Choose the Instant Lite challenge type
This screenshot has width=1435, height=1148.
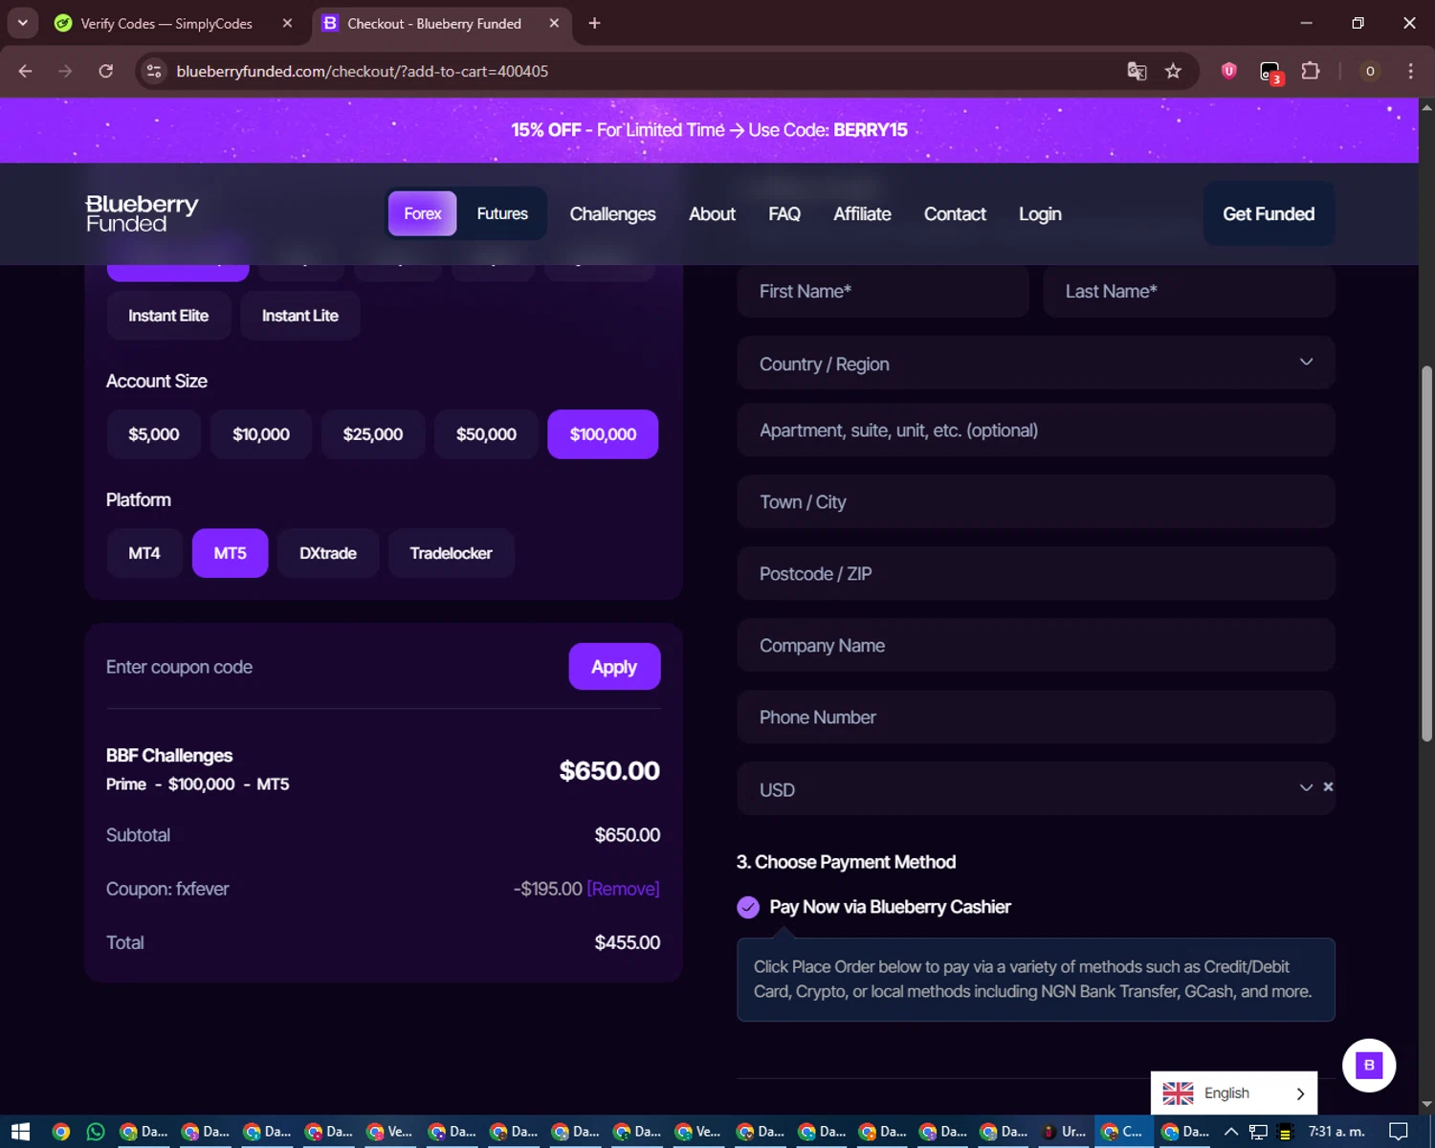(299, 316)
